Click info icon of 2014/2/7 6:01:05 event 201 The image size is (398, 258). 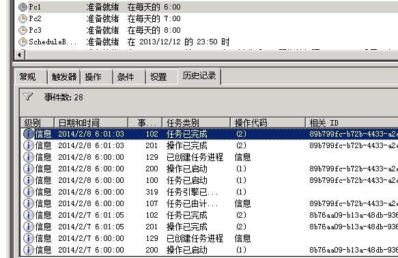coord(28,227)
